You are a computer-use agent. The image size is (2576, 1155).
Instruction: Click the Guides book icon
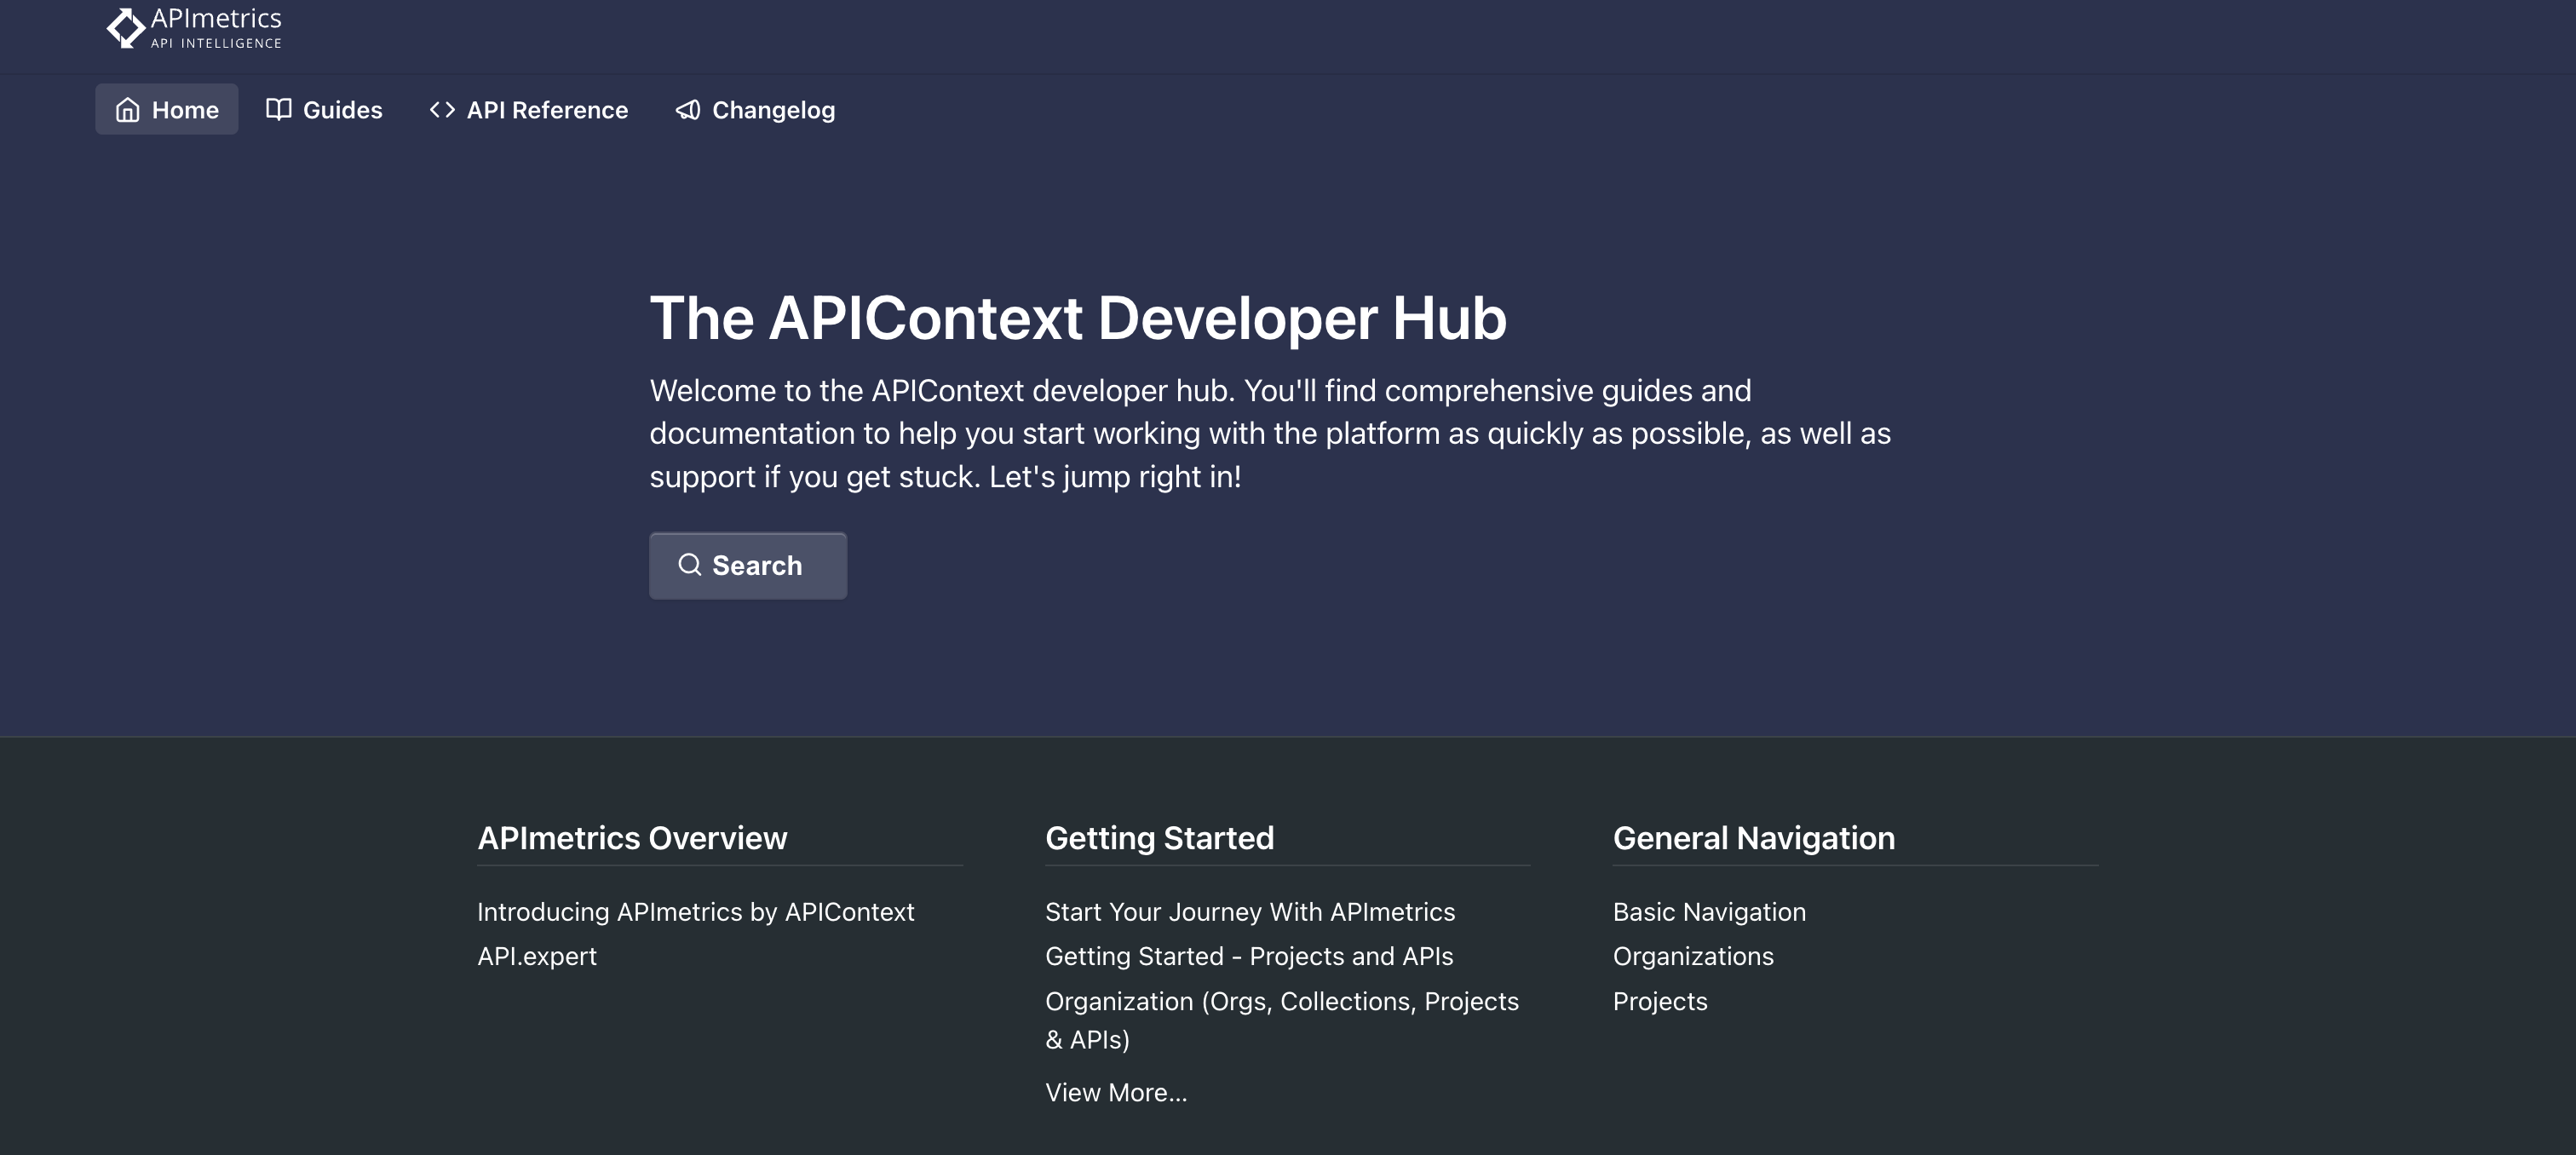(x=278, y=110)
